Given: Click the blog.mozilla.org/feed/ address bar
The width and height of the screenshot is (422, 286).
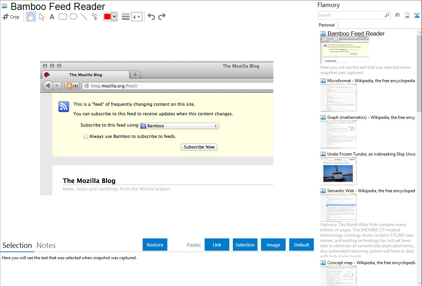Looking at the screenshot, I should pos(178,86).
